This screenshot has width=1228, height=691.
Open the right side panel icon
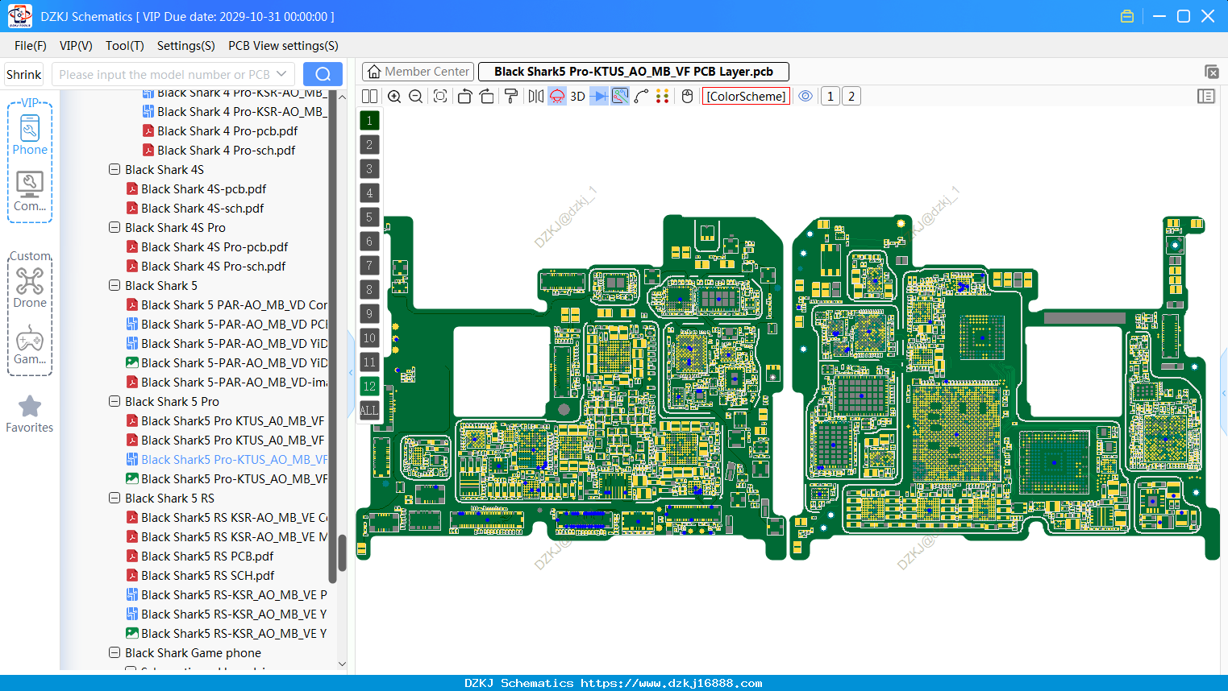click(x=1206, y=96)
